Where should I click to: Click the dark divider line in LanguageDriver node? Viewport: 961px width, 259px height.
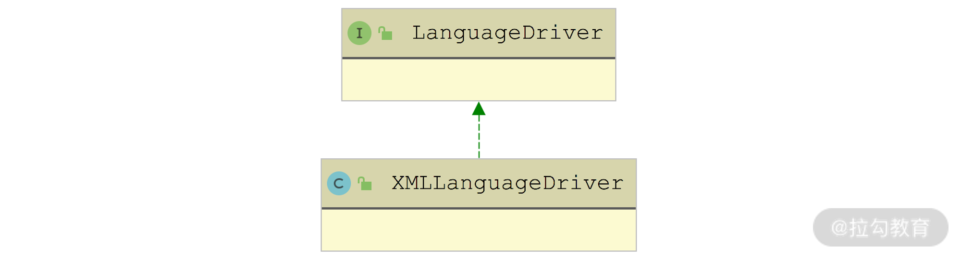[x=479, y=58]
